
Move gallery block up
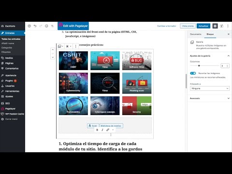pyautogui.click(x=53, y=50)
